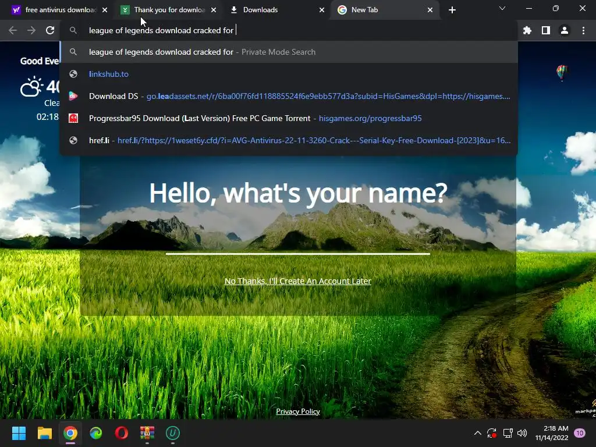The width and height of the screenshot is (596, 447).
Task: Click the hot air balloon icon
Action: coord(562,73)
